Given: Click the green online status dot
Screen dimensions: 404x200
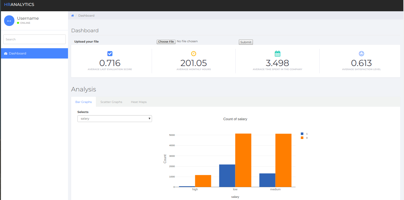Looking at the screenshot, I should [18, 23].
